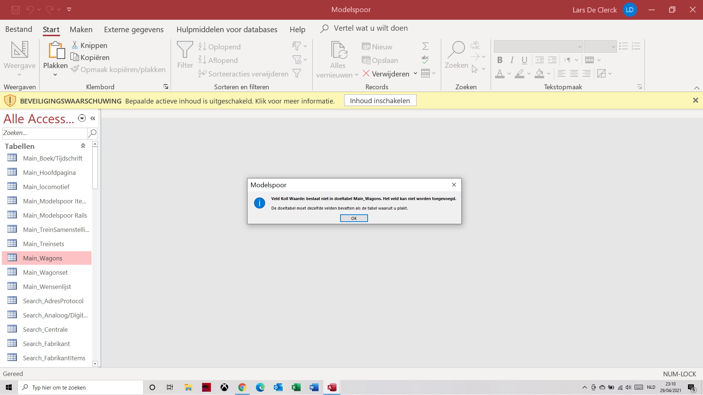Click the Vervangen ab-ac icon
The width and height of the screenshot is (703, 395).
475,45
